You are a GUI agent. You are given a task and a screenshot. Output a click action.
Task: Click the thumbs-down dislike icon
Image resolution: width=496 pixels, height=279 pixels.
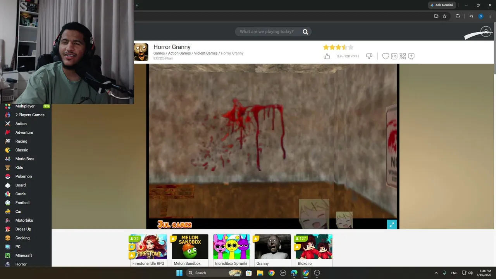pos(369,57)
